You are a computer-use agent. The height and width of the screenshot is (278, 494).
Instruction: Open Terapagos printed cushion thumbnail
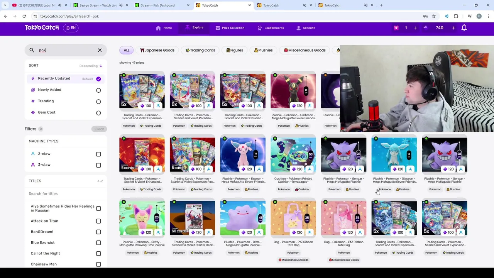click(x=293, y=154)
